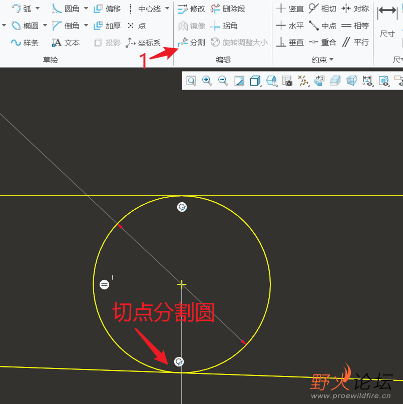Choose the Thicken (加厚) tool
The height and width of the screenshot is (404, 403).
[107, 26]
